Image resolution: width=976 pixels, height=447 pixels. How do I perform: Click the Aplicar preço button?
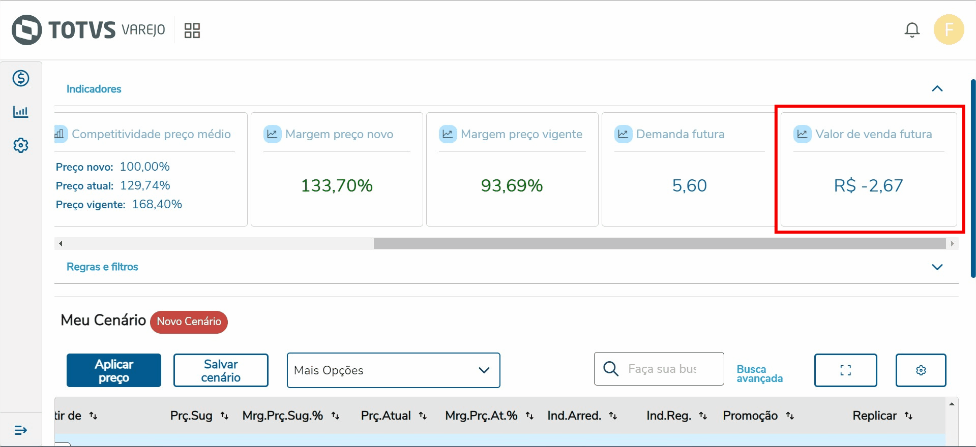click(x=114, y=370)
